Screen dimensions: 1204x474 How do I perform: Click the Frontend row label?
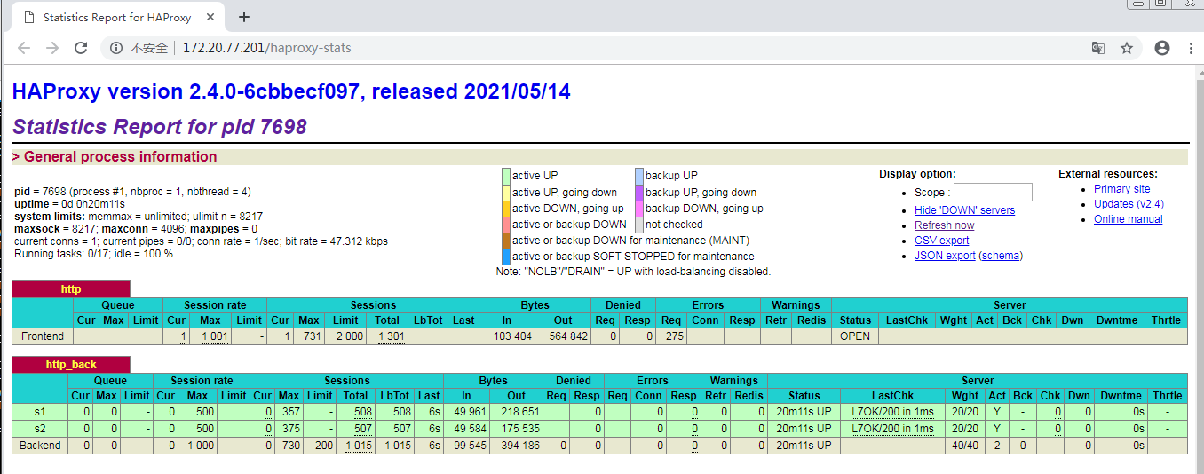click(43, 336)
